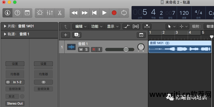This screenshot has width=214, height=107.
Task: Mute track 音频 1 with M
Action: [x=81, y=50]
